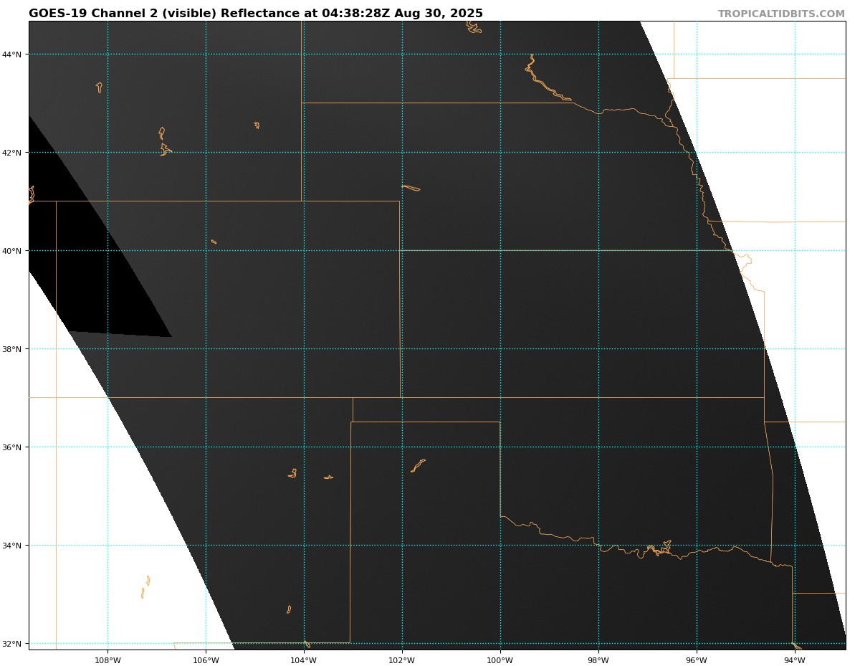The image size is (860, 666).
Task: Click the 104°W longitude label
Action: [x=304, y=660]
